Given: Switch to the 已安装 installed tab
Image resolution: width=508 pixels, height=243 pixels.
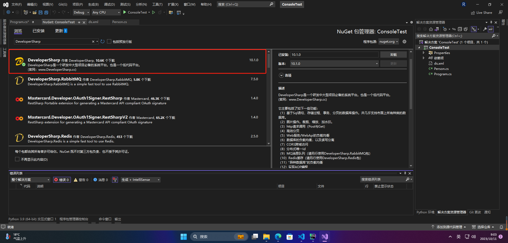Looking at the screenshot, I should click(x=39, y=31).
